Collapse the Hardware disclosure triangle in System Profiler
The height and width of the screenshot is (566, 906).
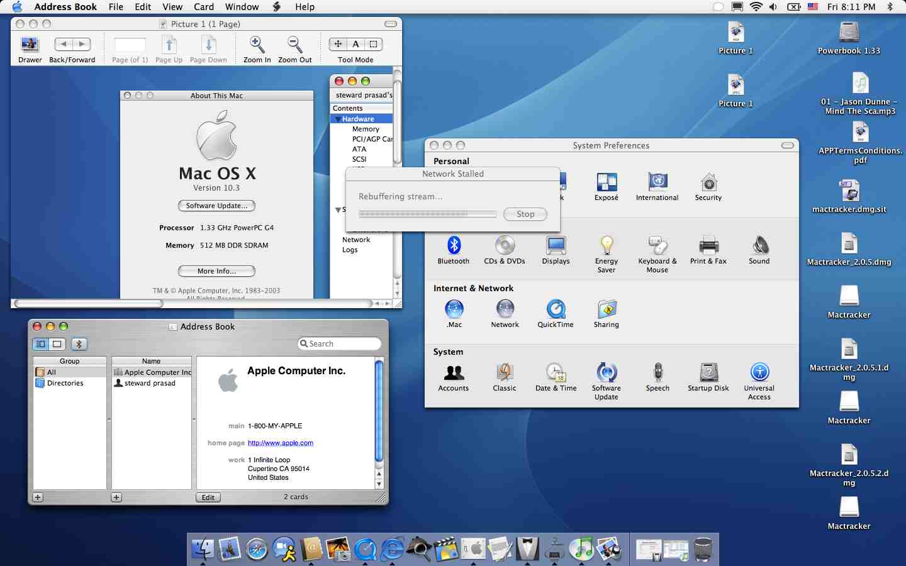point(338,119)
